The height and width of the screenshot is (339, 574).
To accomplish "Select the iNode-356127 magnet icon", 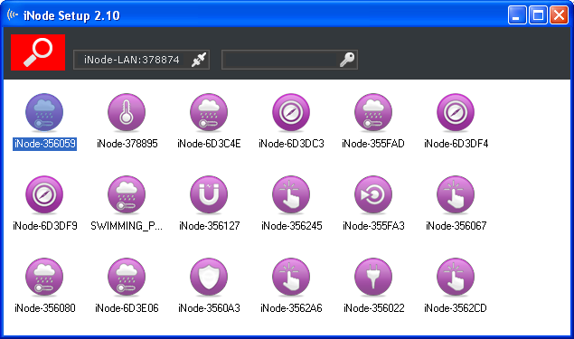I will click(x=209, y=194).
